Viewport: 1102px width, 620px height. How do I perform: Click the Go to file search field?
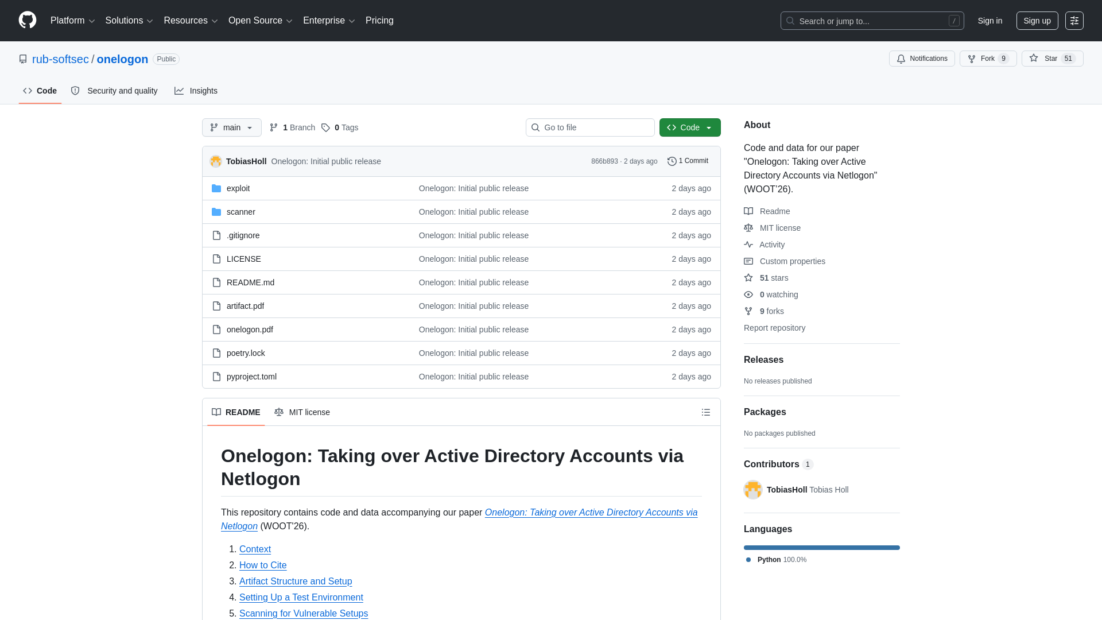pos(590,127)
